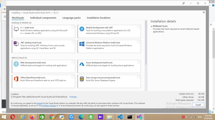Open Command Prompt from the taskbar

point(130,117)
